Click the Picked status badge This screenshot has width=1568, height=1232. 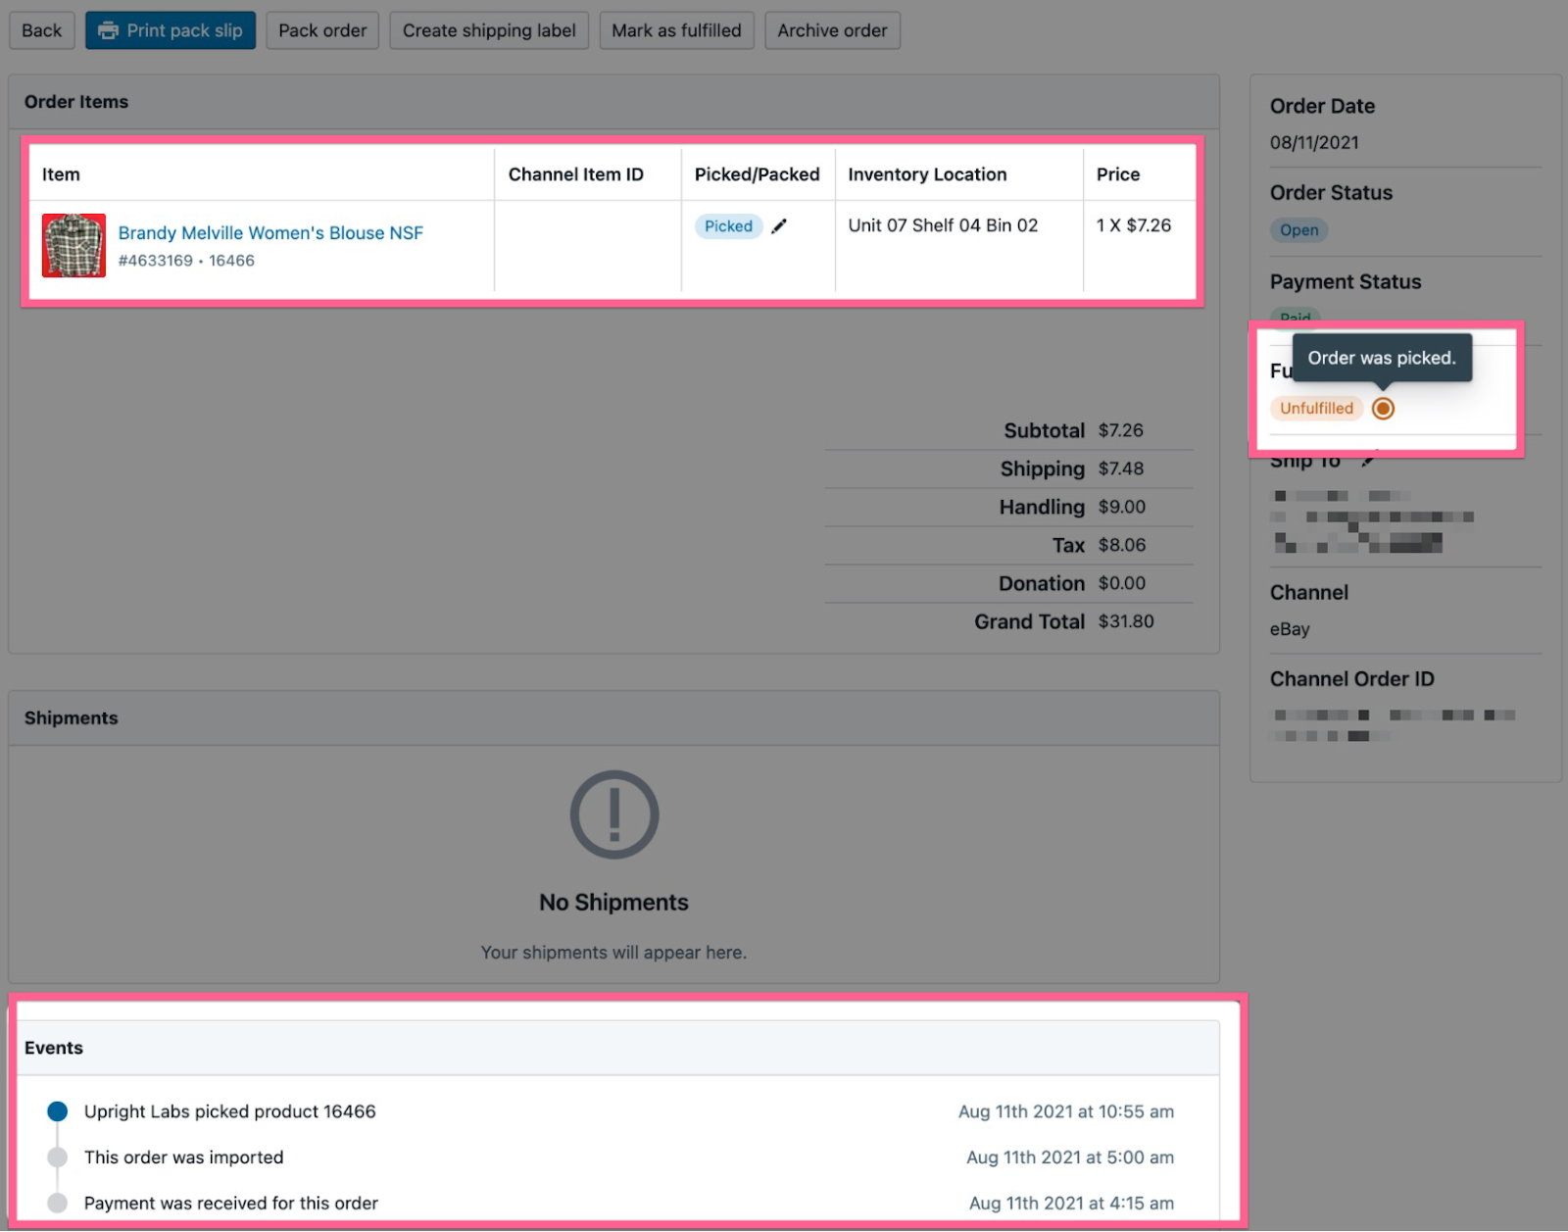[x=728, y=226]
